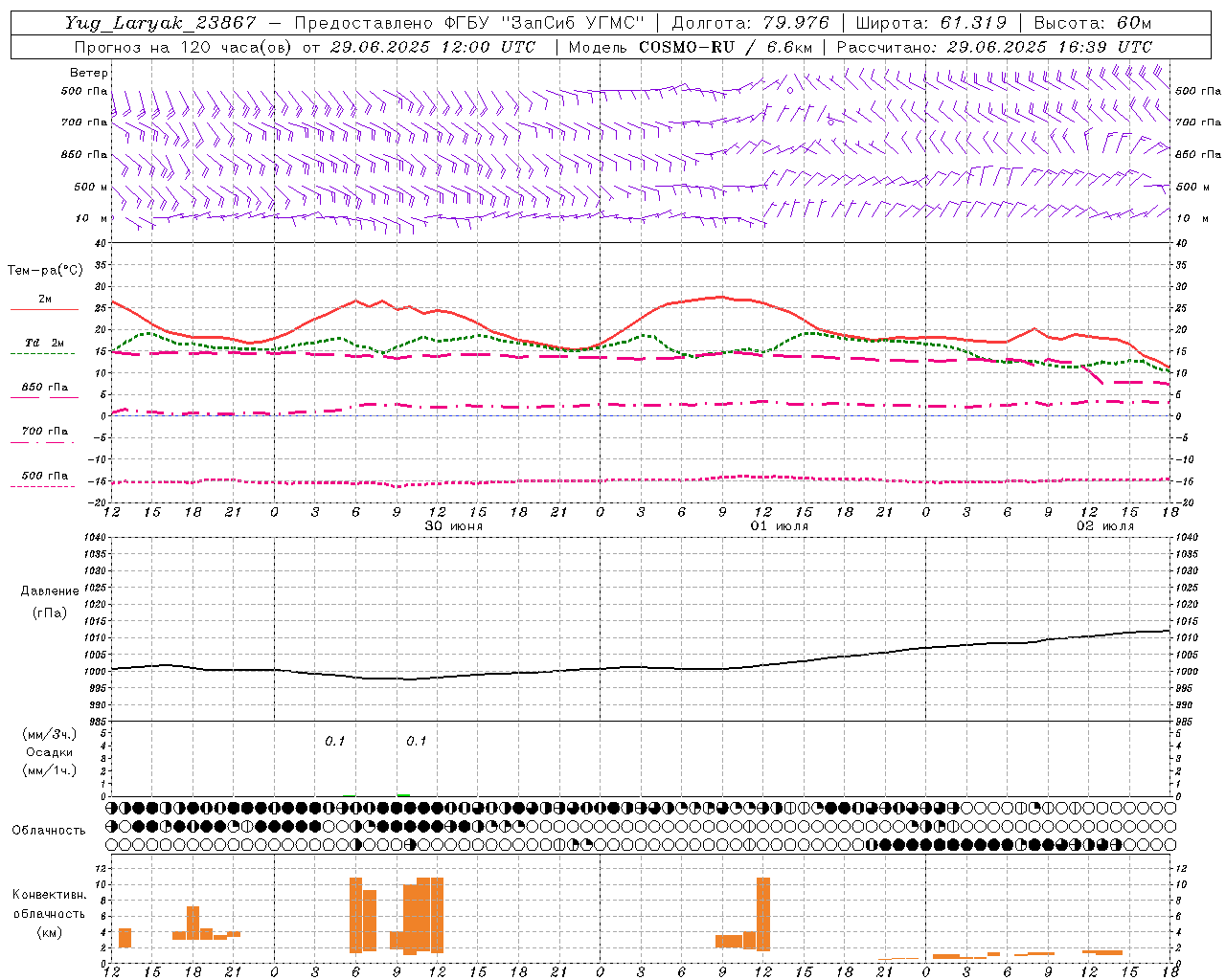Screen dimensions: 1226x980
Task: Select the 02 июля date label
Action: [1105, 526]
